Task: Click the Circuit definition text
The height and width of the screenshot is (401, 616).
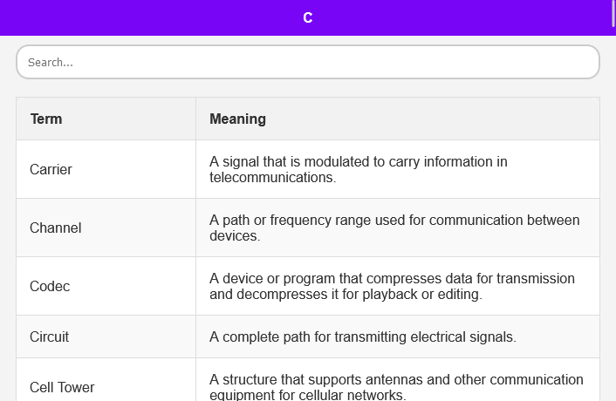Action: (363, 336)
